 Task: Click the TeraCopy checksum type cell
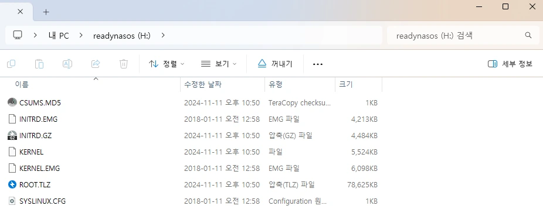(x=300, y=102)
